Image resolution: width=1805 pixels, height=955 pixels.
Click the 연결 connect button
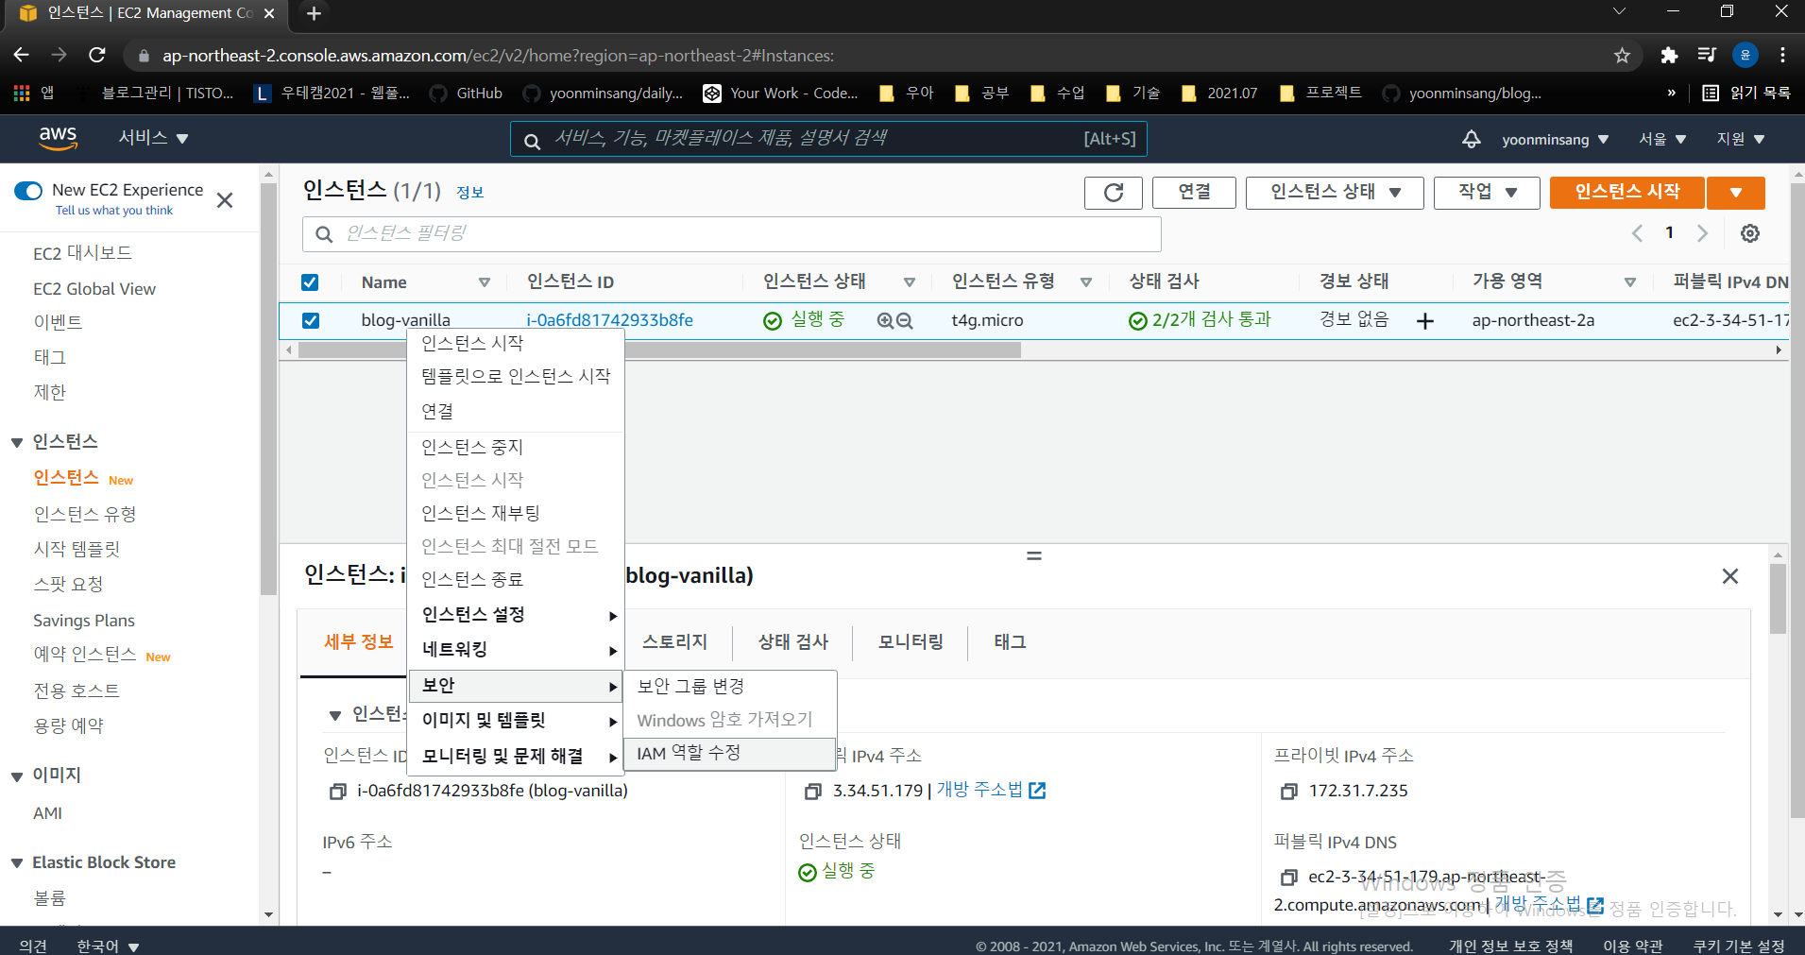click(1194, 193)
